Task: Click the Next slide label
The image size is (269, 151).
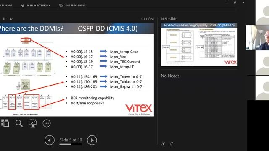Action: pyautogui.click(x=169, y=19)
